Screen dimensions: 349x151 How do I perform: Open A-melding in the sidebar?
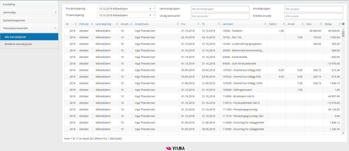tap(29, 4)
